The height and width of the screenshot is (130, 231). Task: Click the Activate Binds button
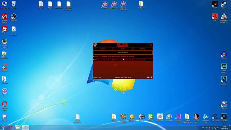click(123, 53)
